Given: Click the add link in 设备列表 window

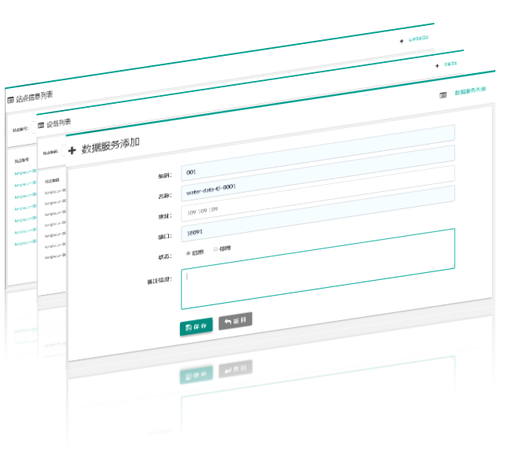Looking at the screenshot, I should 450,64.
